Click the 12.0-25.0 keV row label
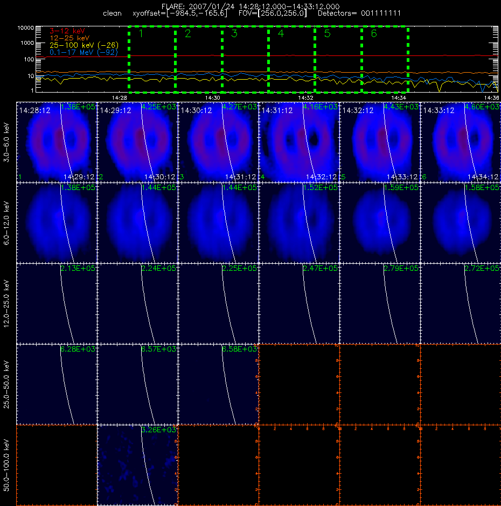Screen dimensions: 501x506 click(x=6, y=304)
